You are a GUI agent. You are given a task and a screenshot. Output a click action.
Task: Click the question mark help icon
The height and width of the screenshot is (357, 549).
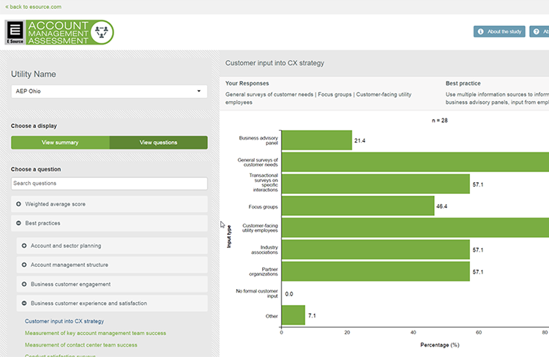pyautogui.click(x=537, y=31)
